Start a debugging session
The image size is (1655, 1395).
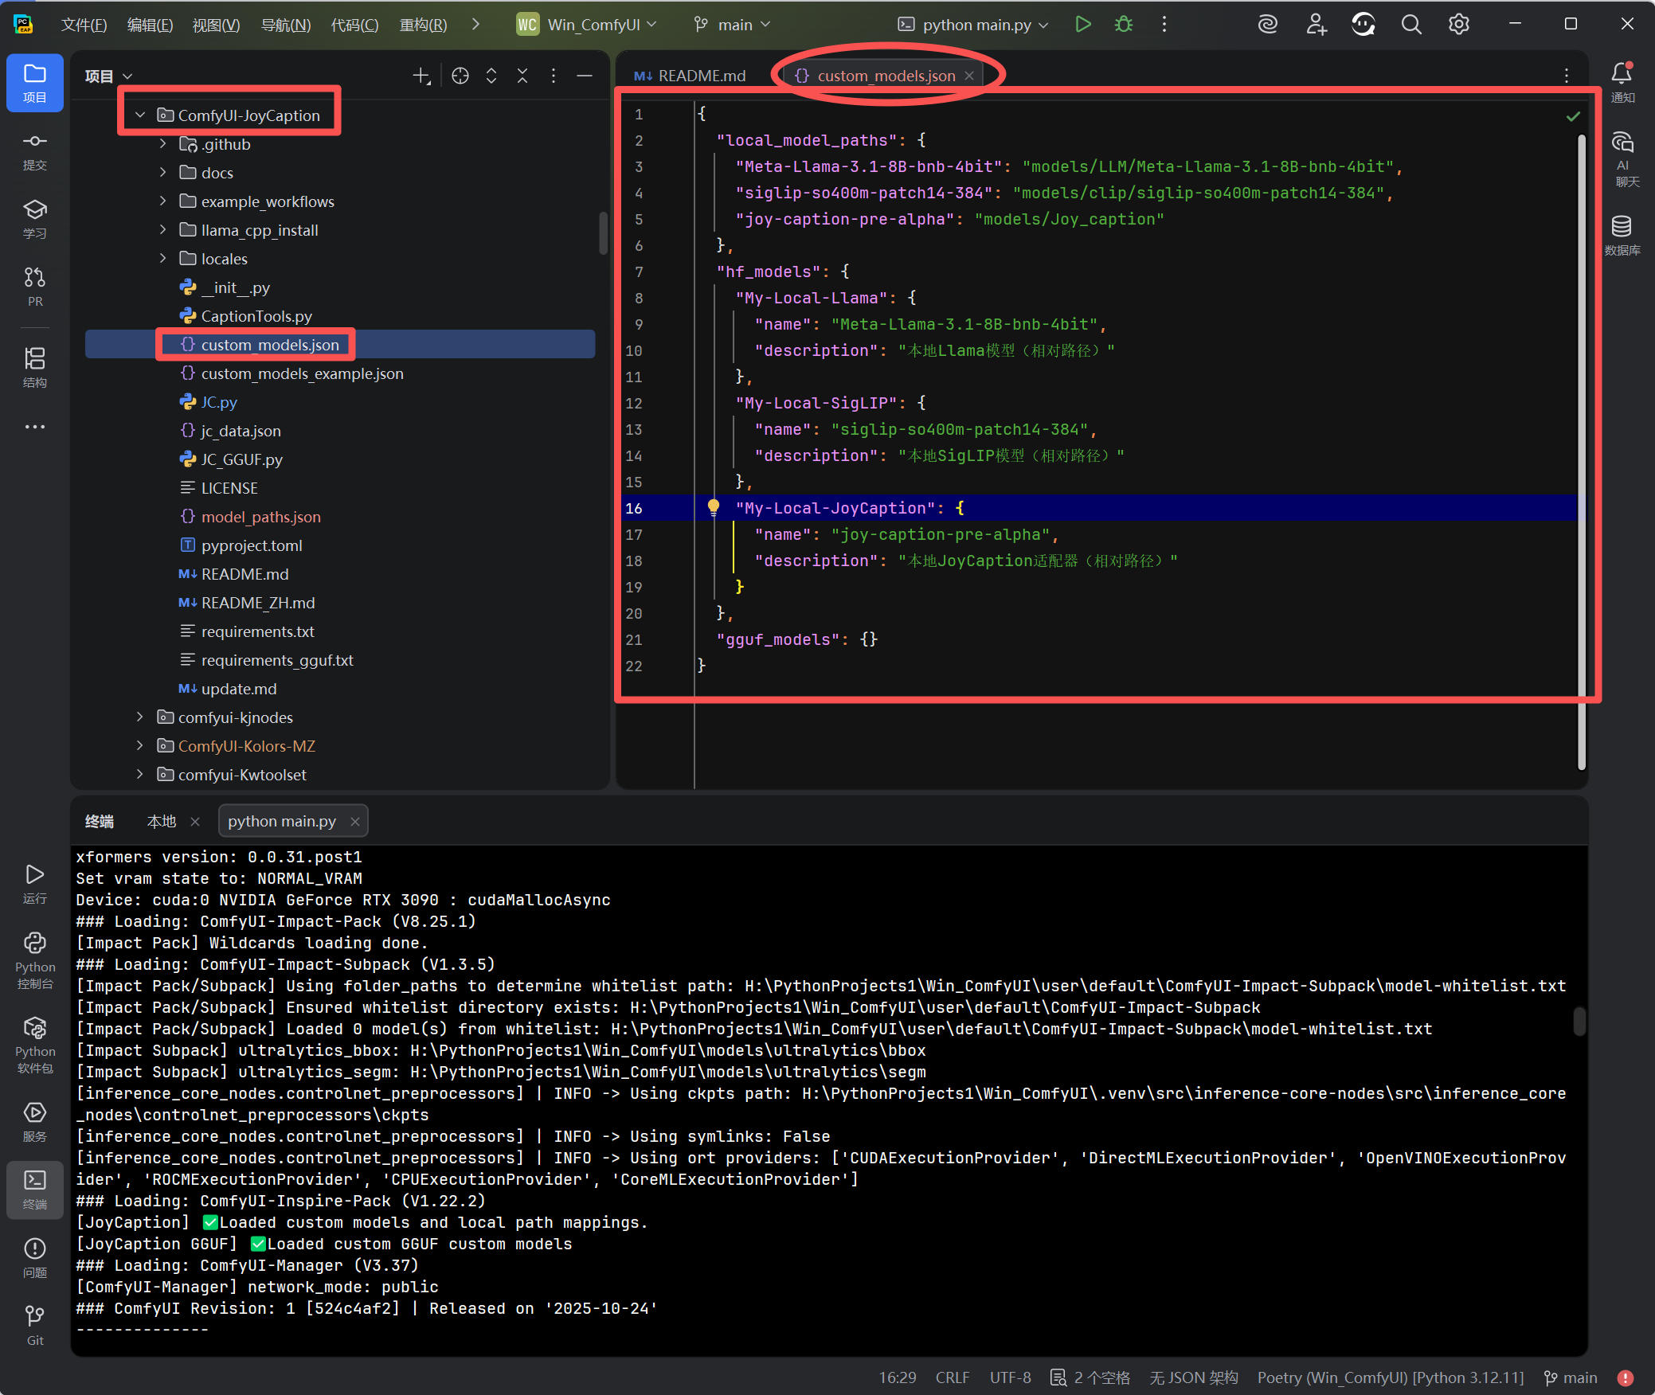[x=1123, y=24]
